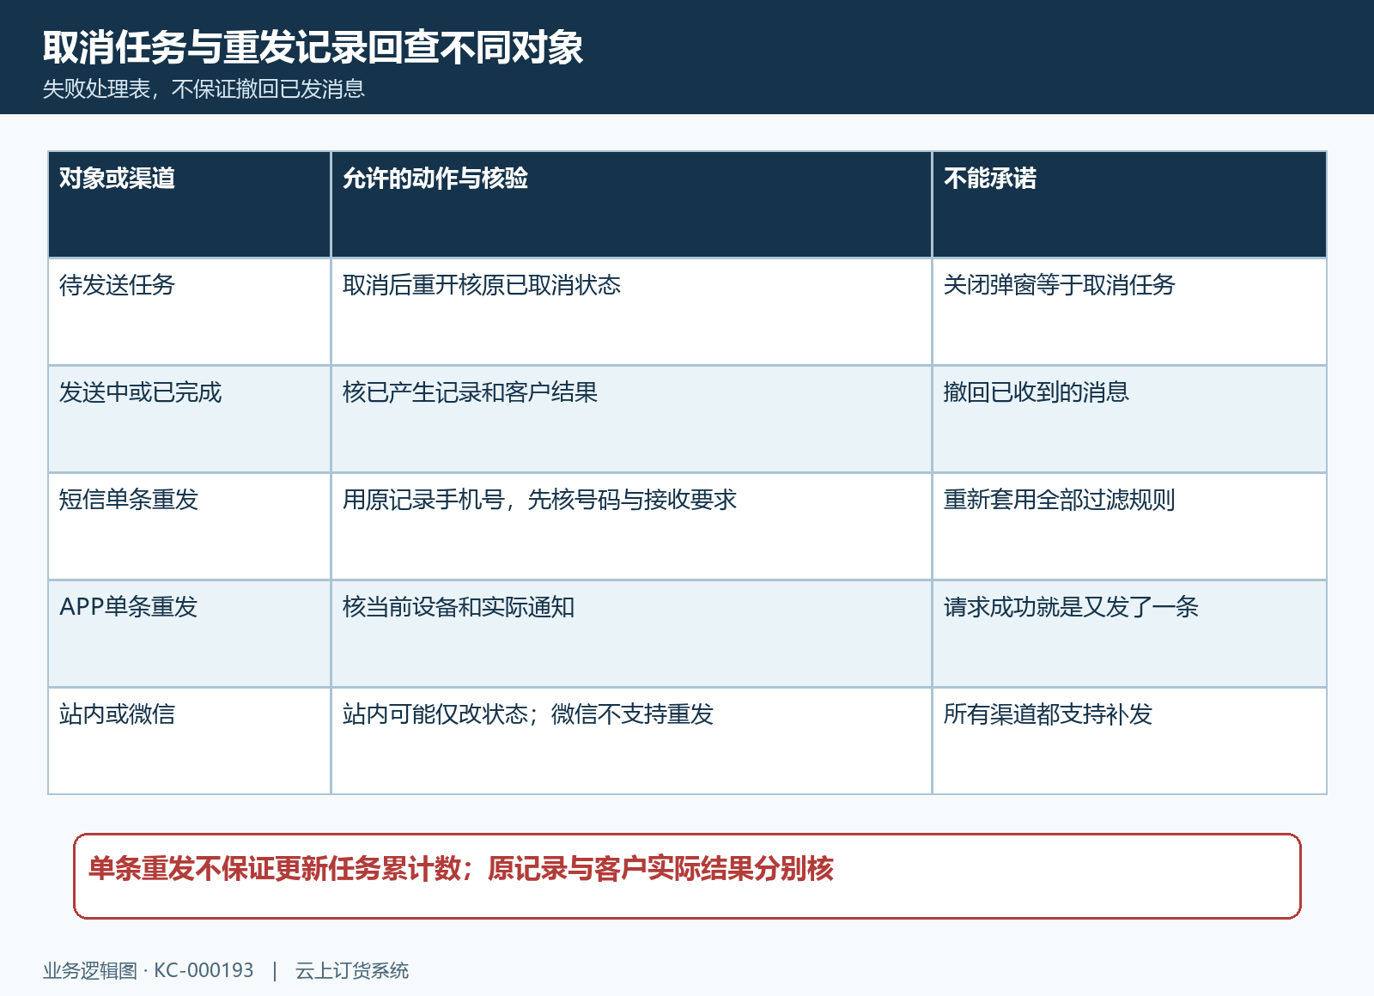This screenshot has width=1374, height=996.
Task: Select the cell 用原记录手机号，先核号码与接收要求
Action: (631, 526)
